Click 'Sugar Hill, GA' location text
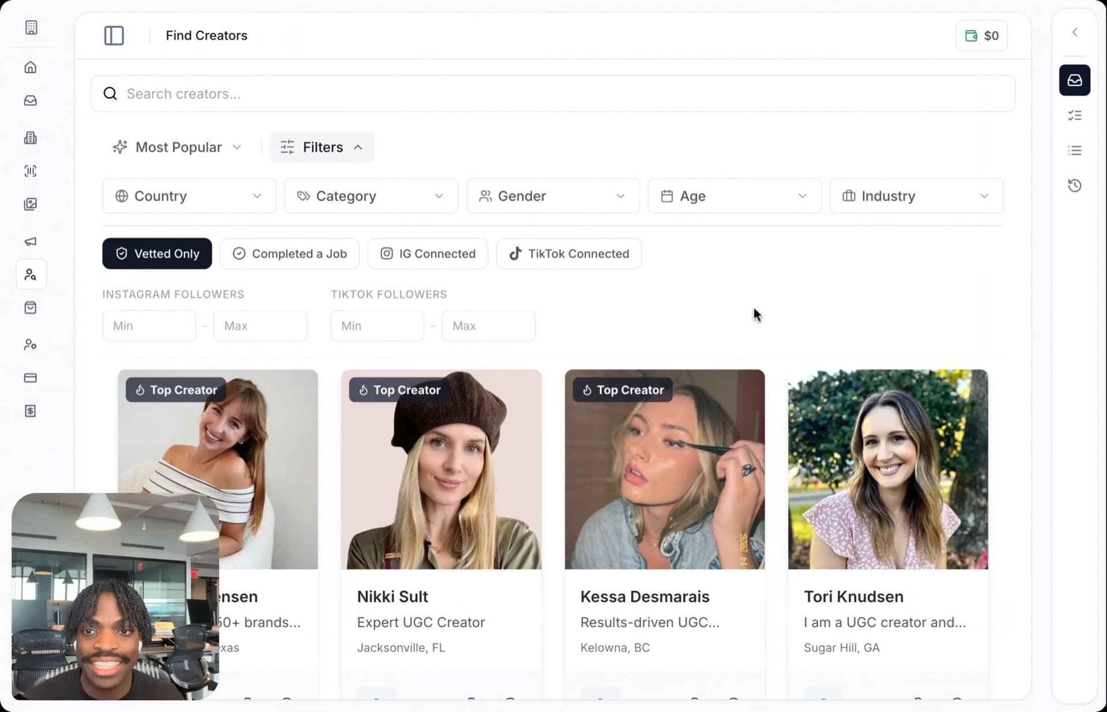Image resolution: width=1107 pixels, height=712 pixels. [x=841, y=647]
